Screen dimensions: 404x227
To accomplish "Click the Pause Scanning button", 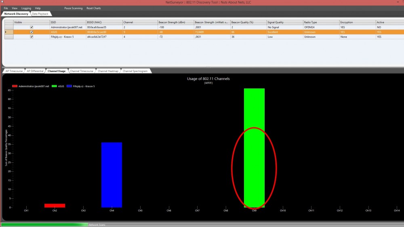I will pos(73,8).
